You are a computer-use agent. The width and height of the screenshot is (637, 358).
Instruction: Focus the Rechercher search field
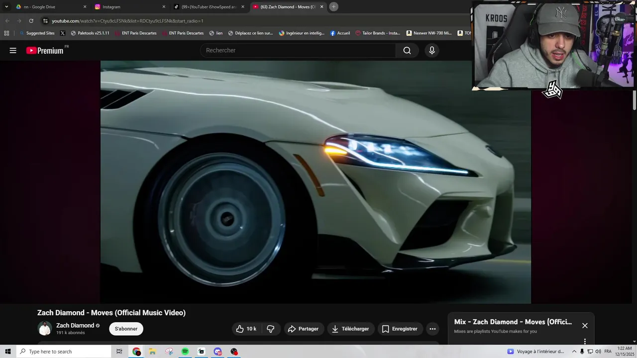tap(298, 50)
